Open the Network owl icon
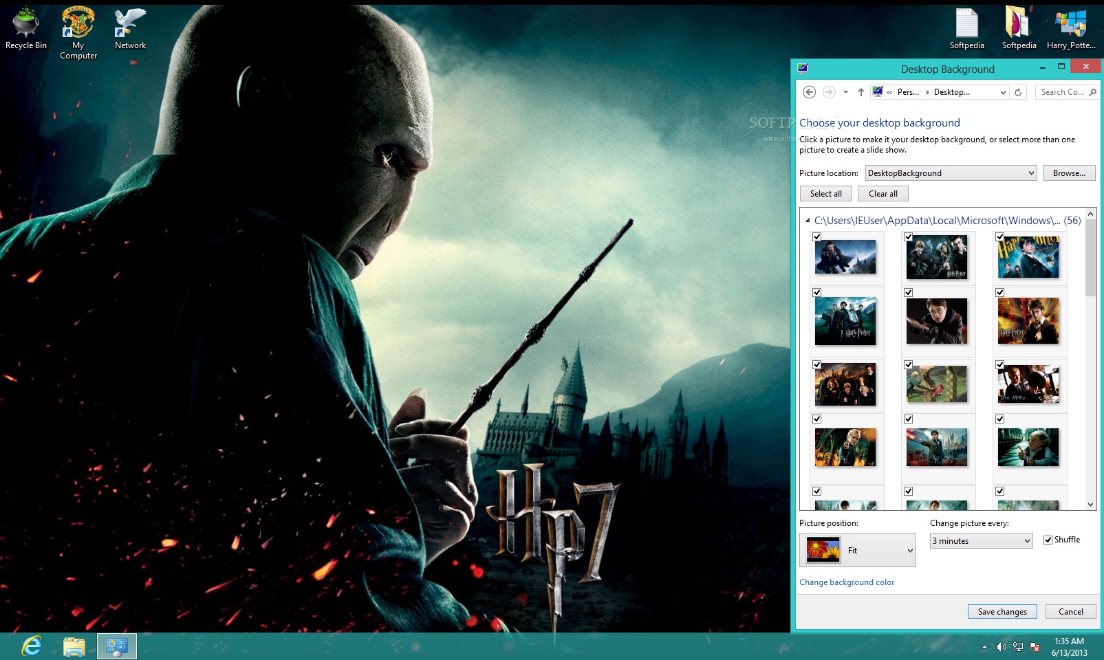The width and height of the screenshot is (1104, 660). pos(130,29)
